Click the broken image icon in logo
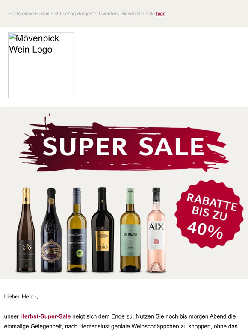 (12, 36)
